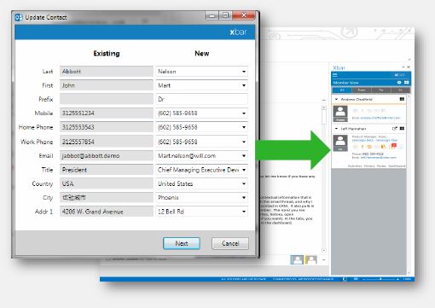Click Andrew Chadfield's avatar picture
This screenshot has width=435, height=308.
340,113
